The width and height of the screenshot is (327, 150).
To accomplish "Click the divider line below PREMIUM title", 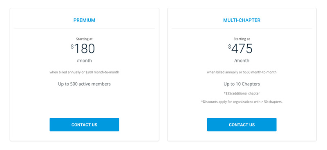I will point(84,28).
